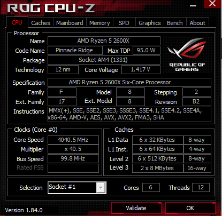Click the Core Speed value field
This screenshot has height=216, width=222.
point(73,140)
